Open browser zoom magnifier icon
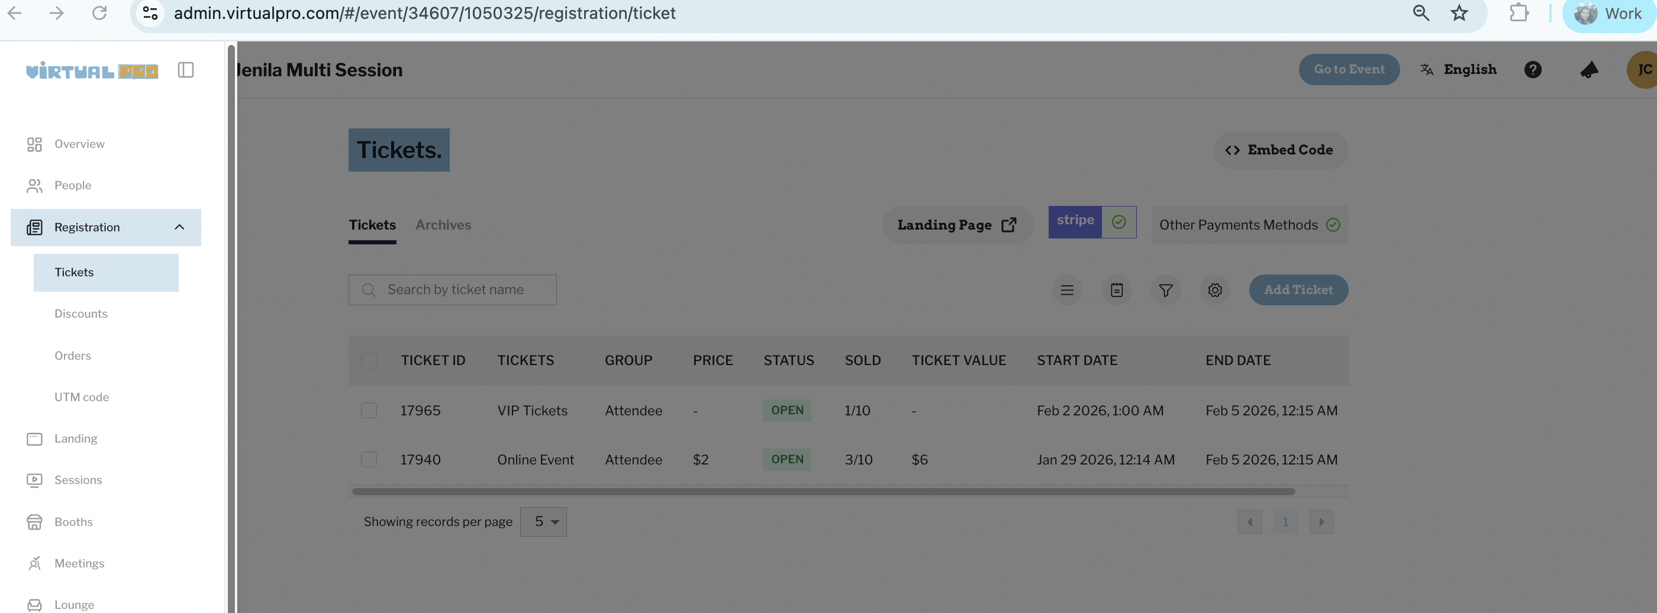1657x613 pixels. pos(1421,13)
